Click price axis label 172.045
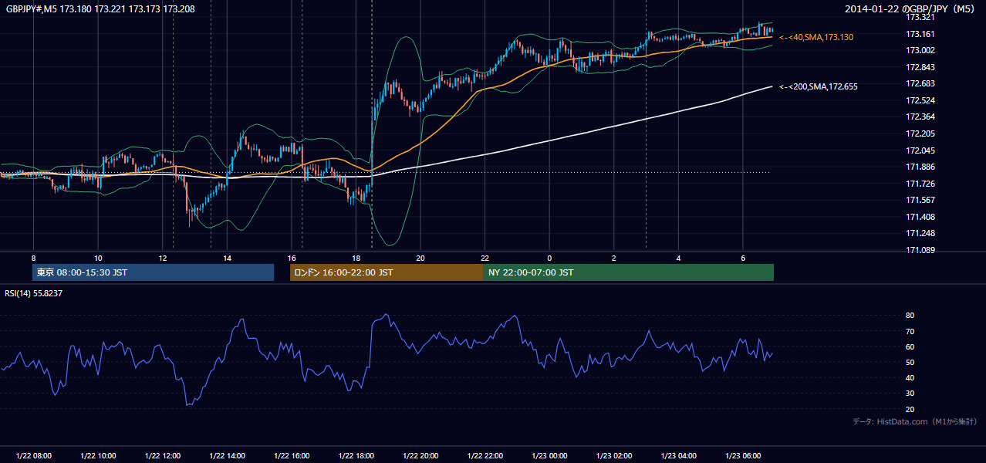 coord(920,150)
